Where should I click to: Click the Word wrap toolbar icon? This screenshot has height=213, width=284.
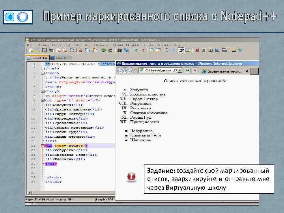coord(167,50)
